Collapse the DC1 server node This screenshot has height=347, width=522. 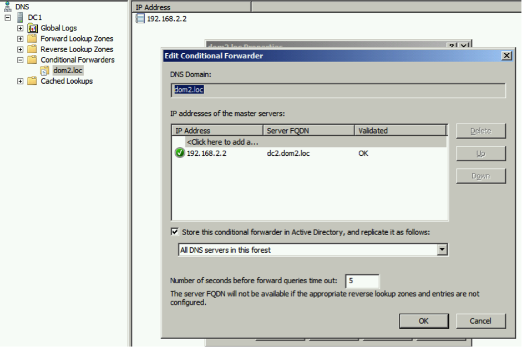coord(8,17)
